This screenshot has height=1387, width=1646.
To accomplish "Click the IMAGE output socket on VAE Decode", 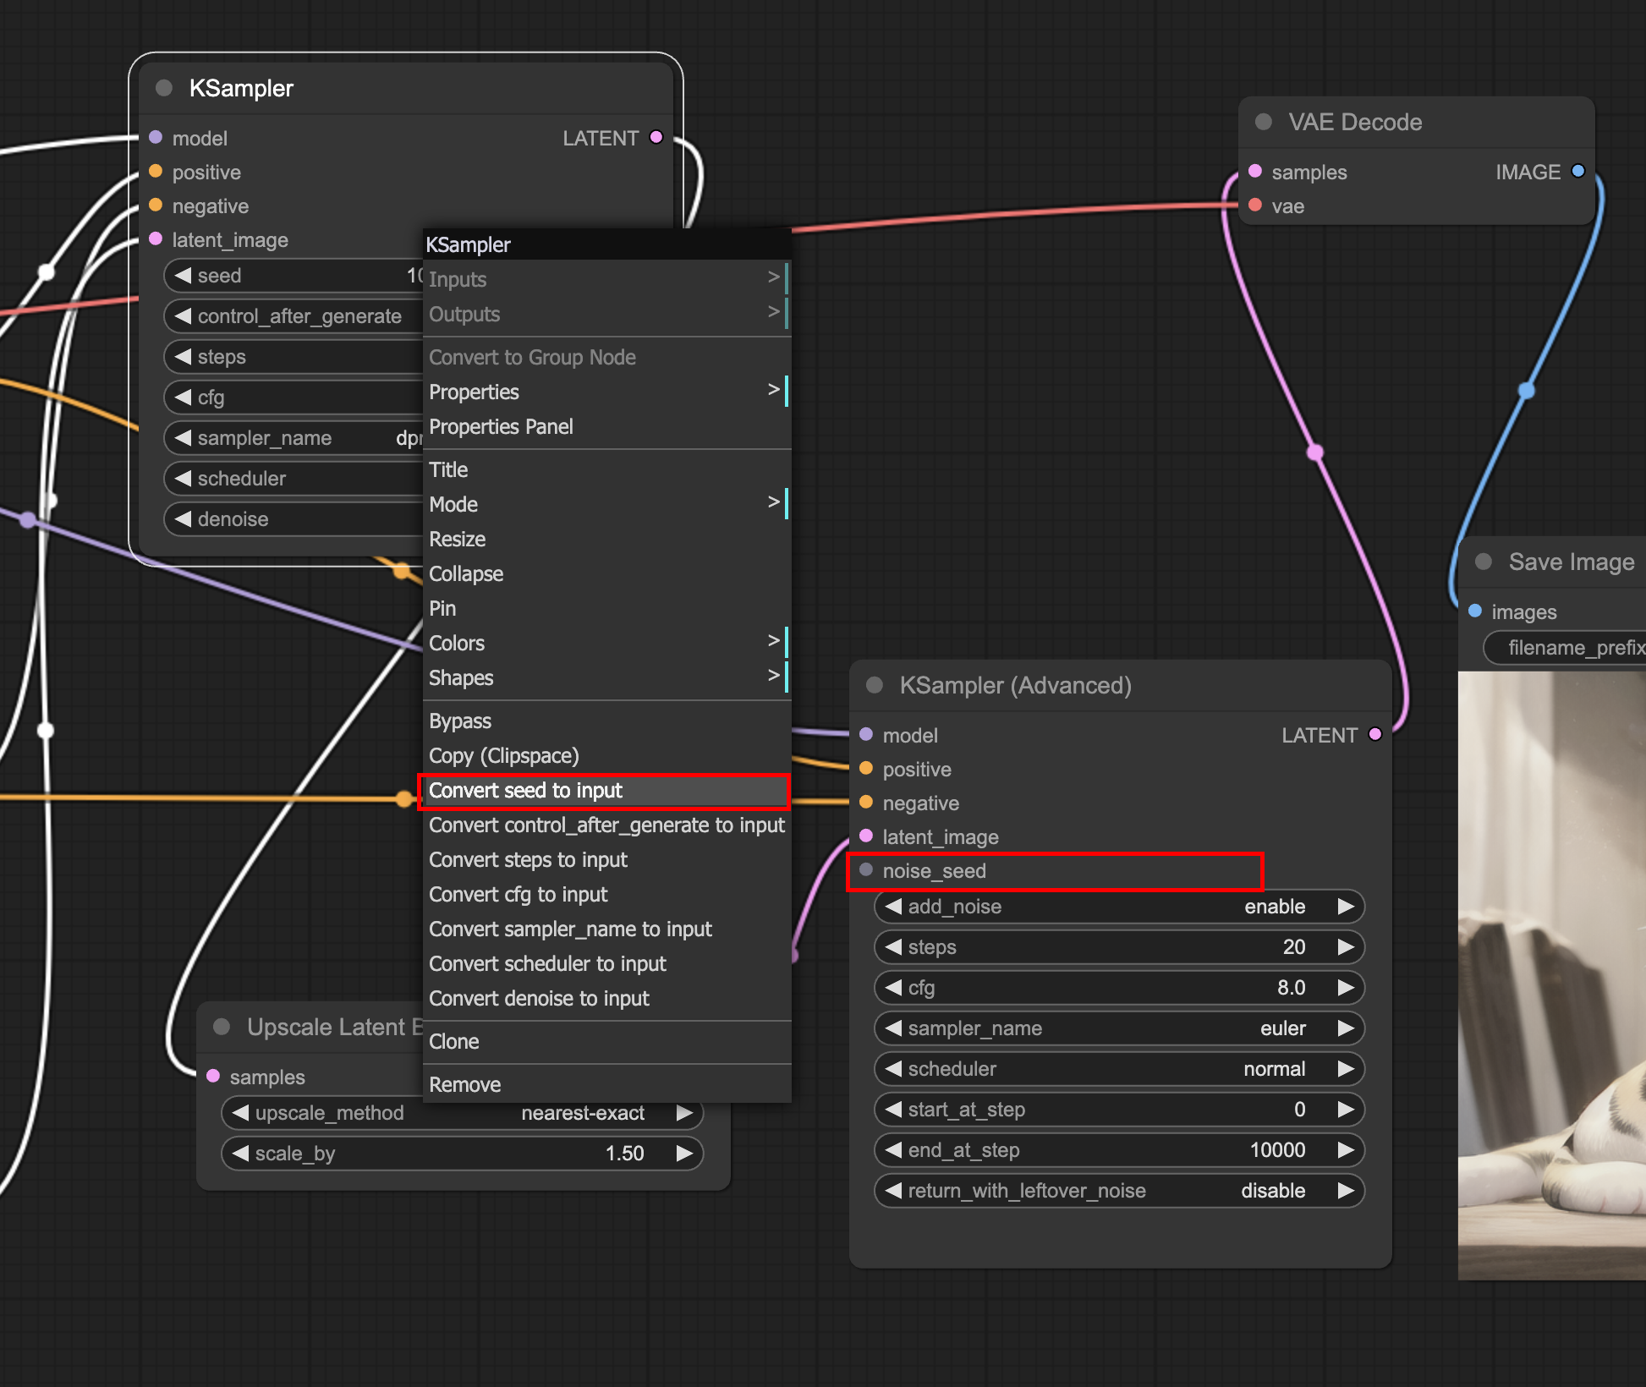I will (x=1578, y=171).
